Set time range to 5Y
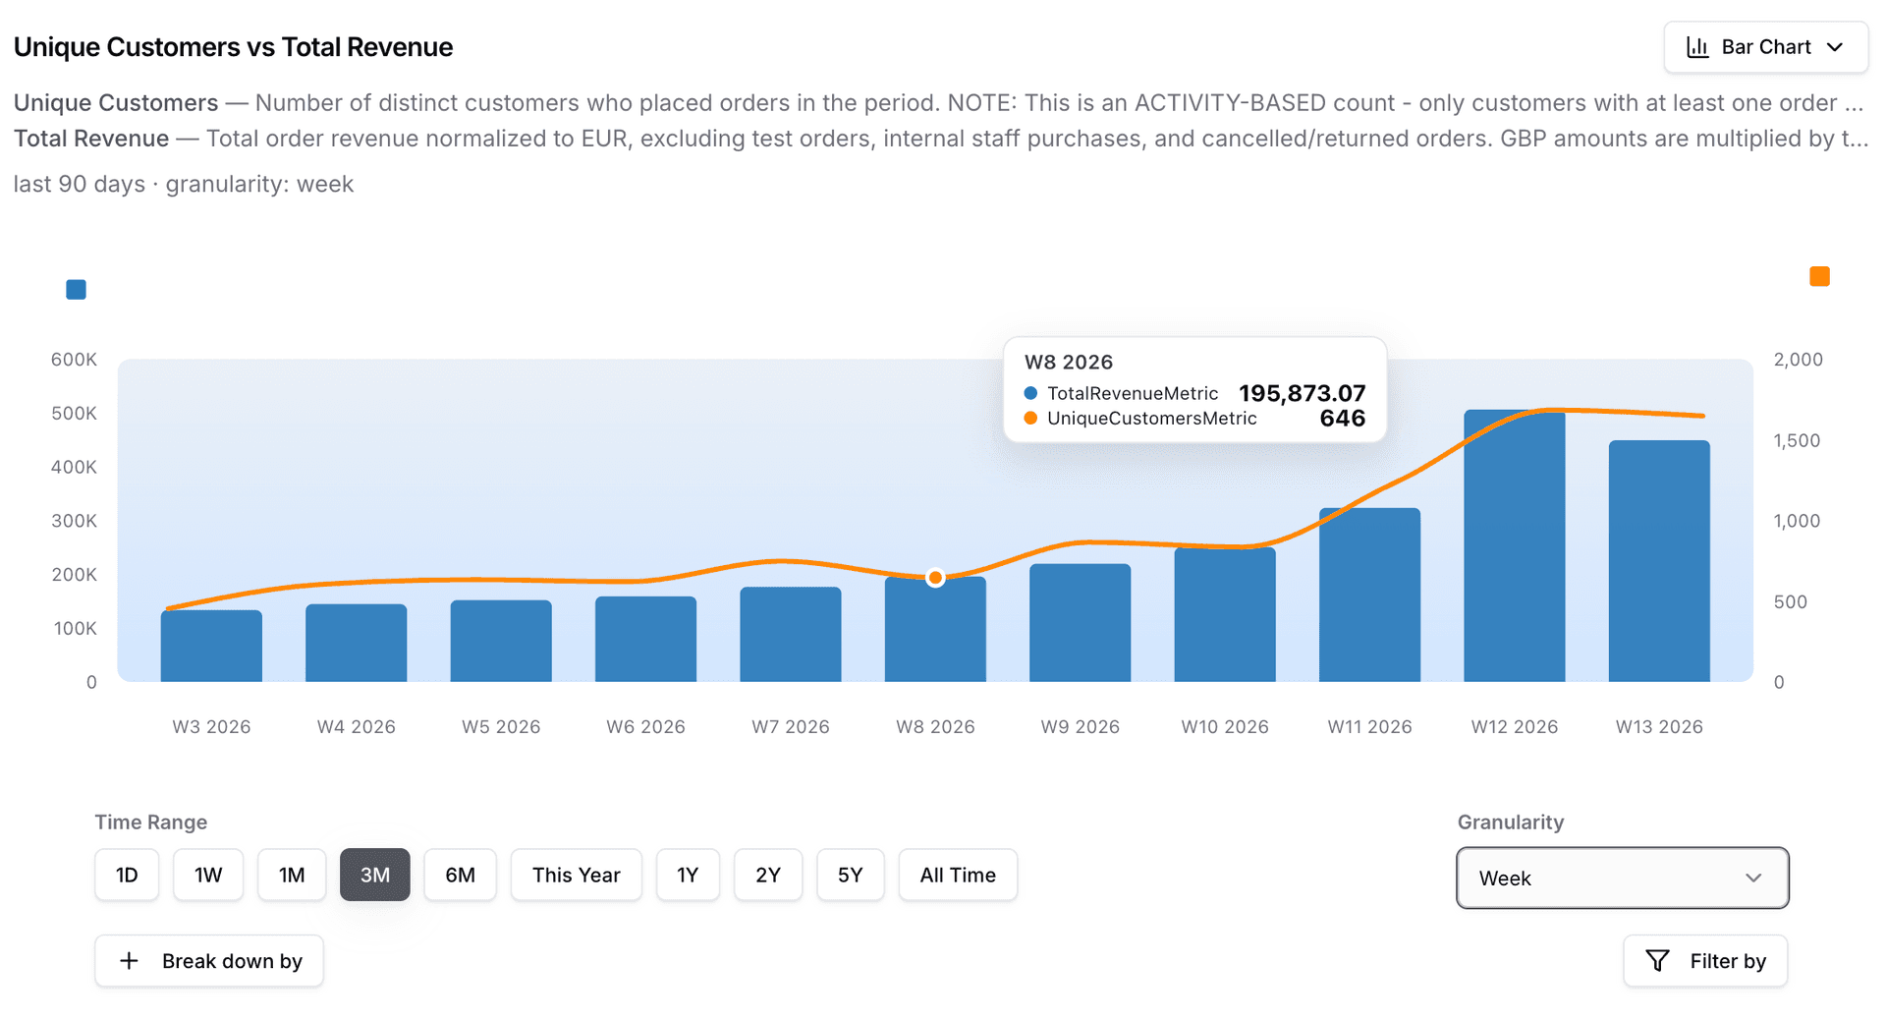1886x1021 pixels. click(x=850, y=875)
